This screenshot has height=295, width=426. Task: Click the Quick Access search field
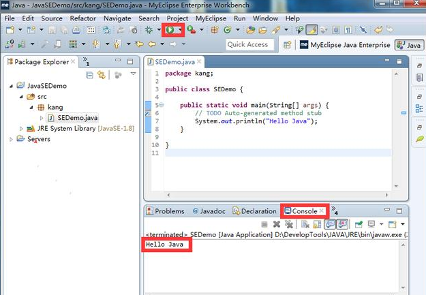(248, 45)
